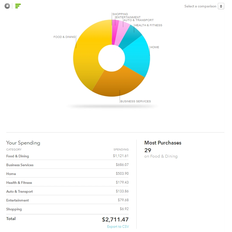Click the $79.68 spending amount
This screenshot has height=232, width=232.
123,200
